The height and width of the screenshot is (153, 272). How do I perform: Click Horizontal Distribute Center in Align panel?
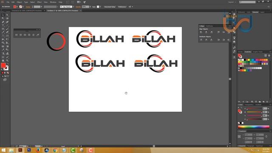point(224,40)
